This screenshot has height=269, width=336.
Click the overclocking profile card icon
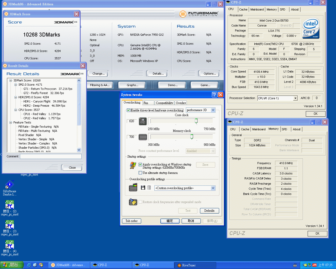pos(133,188)
